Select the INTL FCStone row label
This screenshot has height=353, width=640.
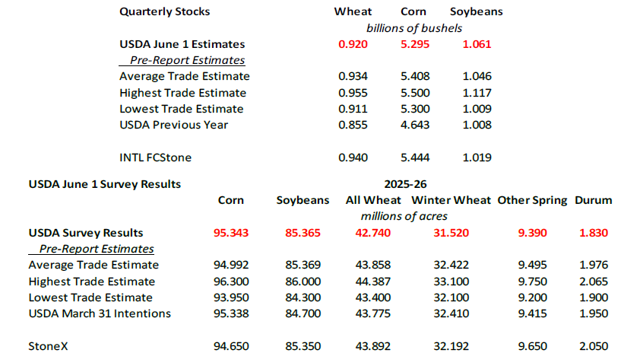click(x=155, y=157)
